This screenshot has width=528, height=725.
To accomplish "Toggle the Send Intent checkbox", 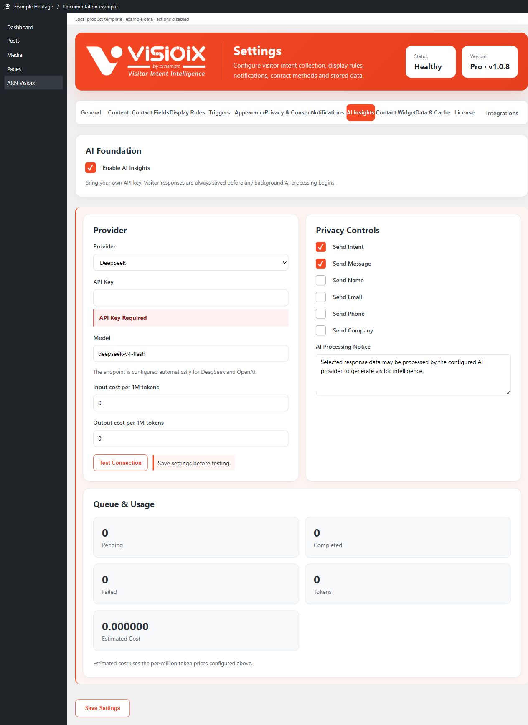I will tap(321, 247).
